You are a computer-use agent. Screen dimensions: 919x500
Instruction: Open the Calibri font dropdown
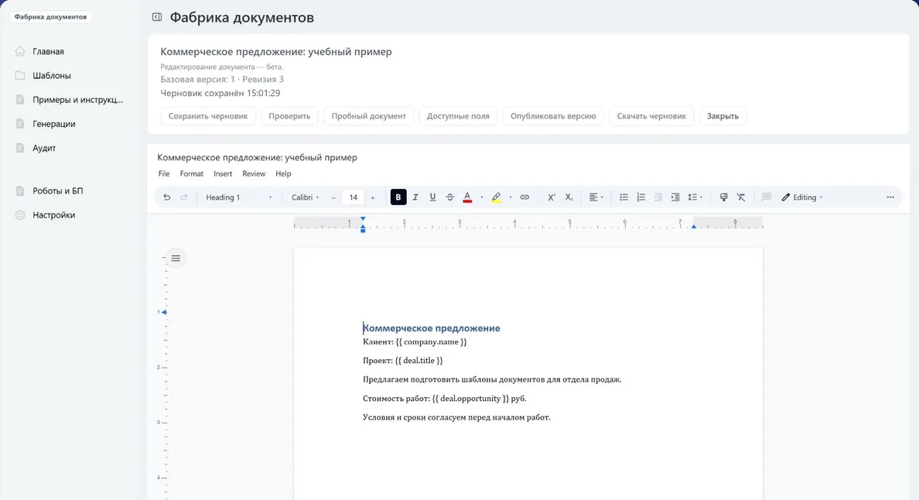click(x=306, y=197)
